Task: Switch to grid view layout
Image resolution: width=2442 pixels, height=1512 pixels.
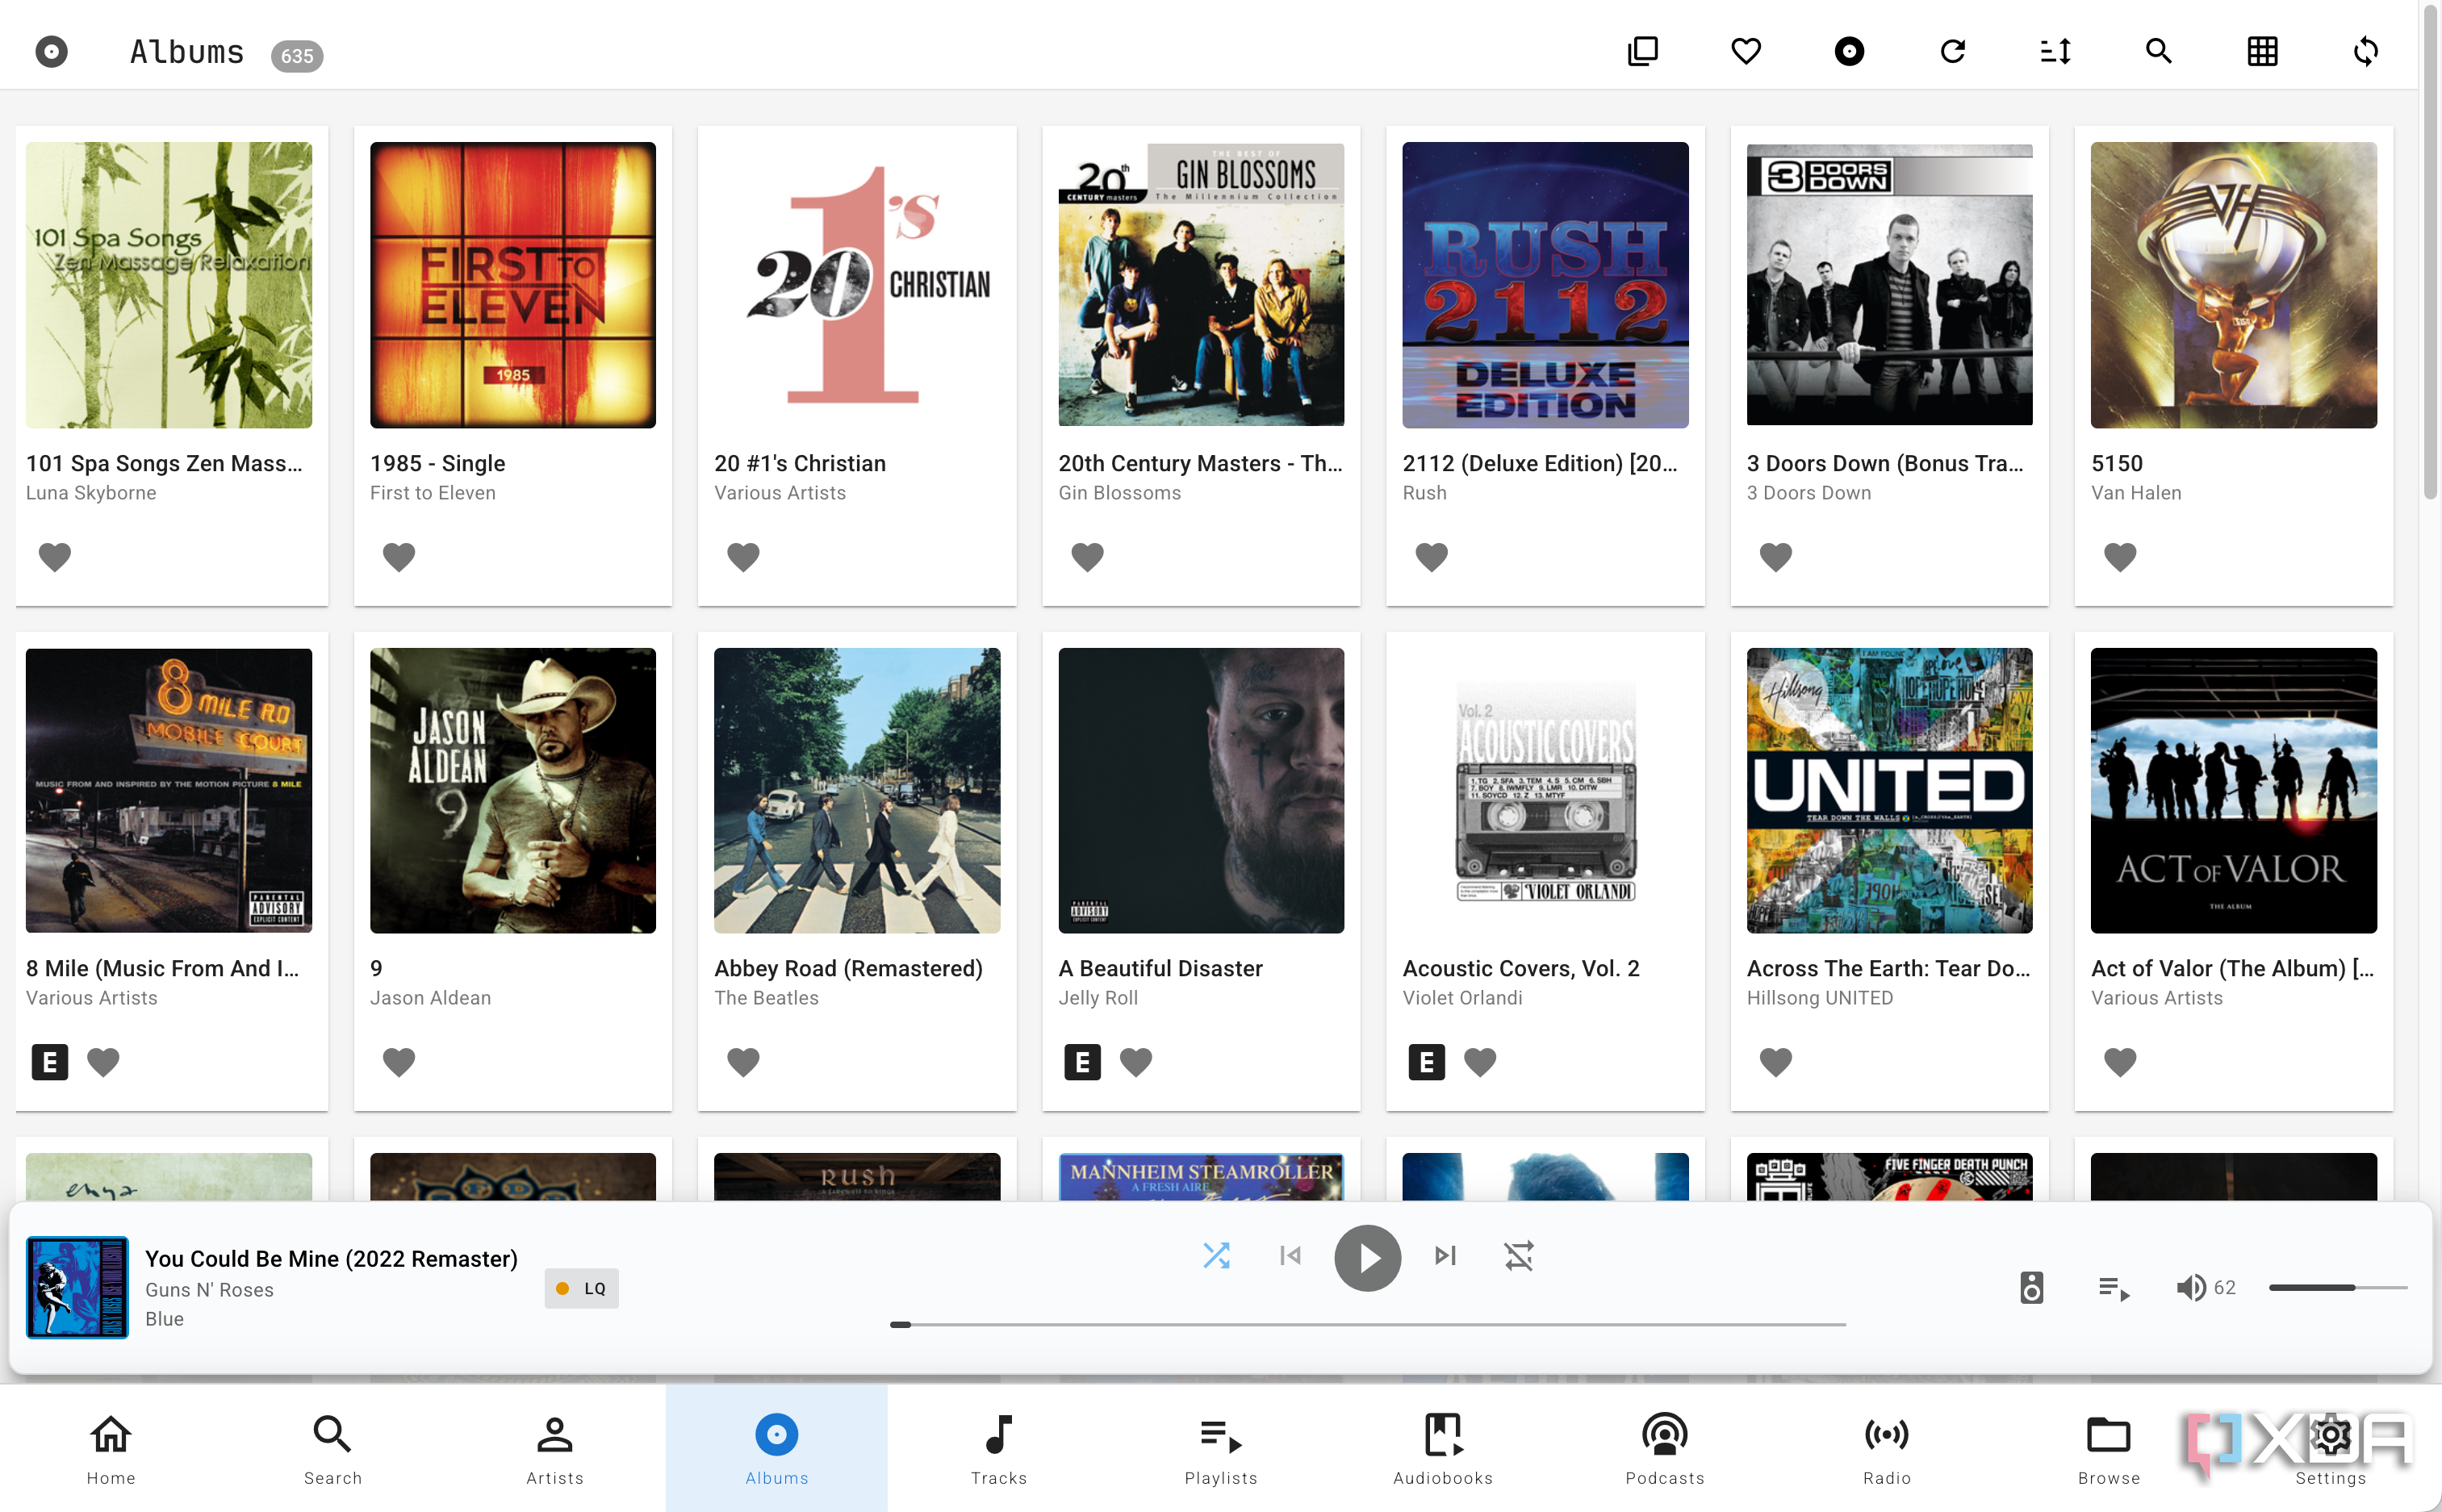Action: [2262, 51]
